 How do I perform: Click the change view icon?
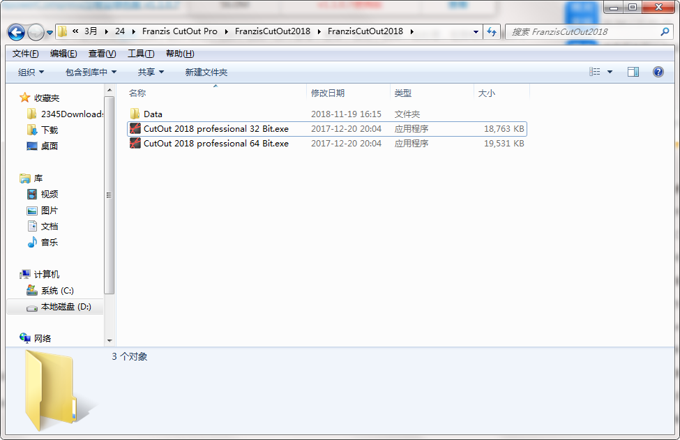point(595,72)
